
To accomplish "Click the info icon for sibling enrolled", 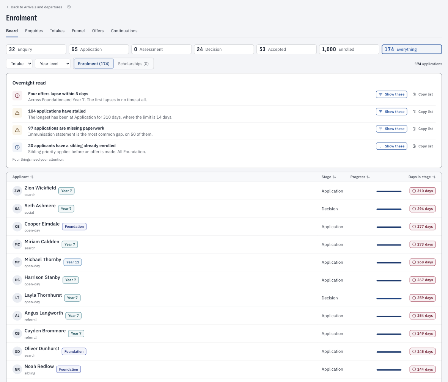I will coord(17,147).
